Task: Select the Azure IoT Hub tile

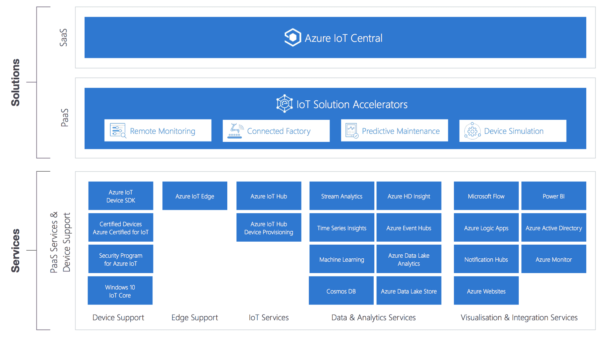Action: (269, 196)
